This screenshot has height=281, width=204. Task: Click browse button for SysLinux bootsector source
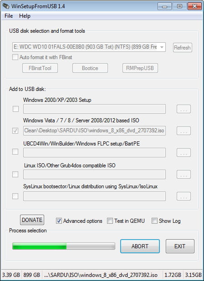(x=184, y=196)
